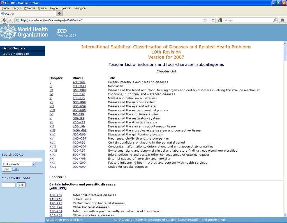Open block E00-E90 link

tap(79, 94)
